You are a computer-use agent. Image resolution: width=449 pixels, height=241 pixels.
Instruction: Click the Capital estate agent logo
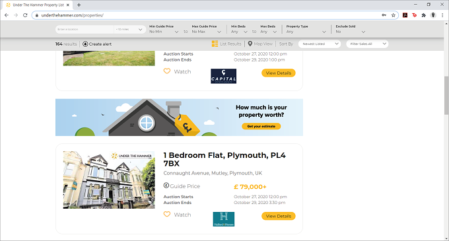223,76
